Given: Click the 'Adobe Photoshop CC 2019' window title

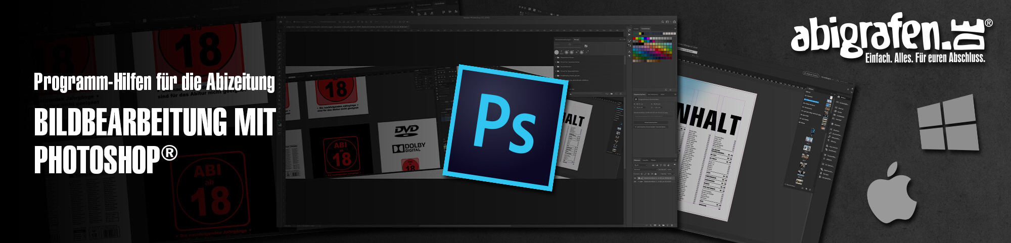Looking at the screenshot, I should coord(476,17).
